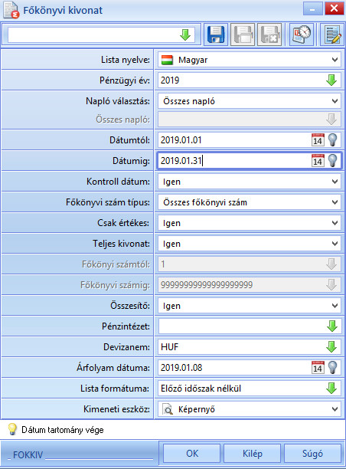Open calendar picker for Dátumtól field

(x=318, y=139)
